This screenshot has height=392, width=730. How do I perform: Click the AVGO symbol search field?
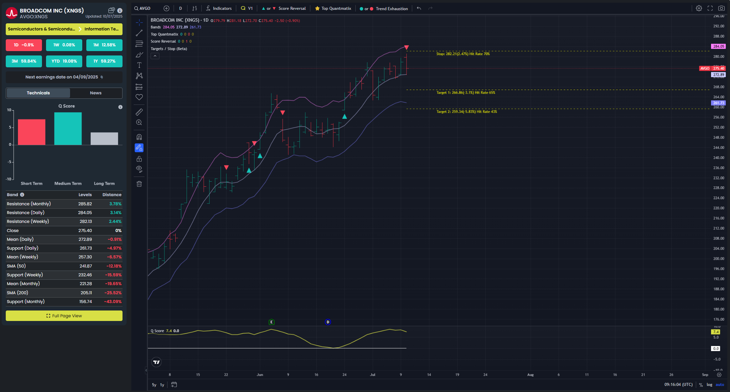pyautogui.click(x=145, y=8)
